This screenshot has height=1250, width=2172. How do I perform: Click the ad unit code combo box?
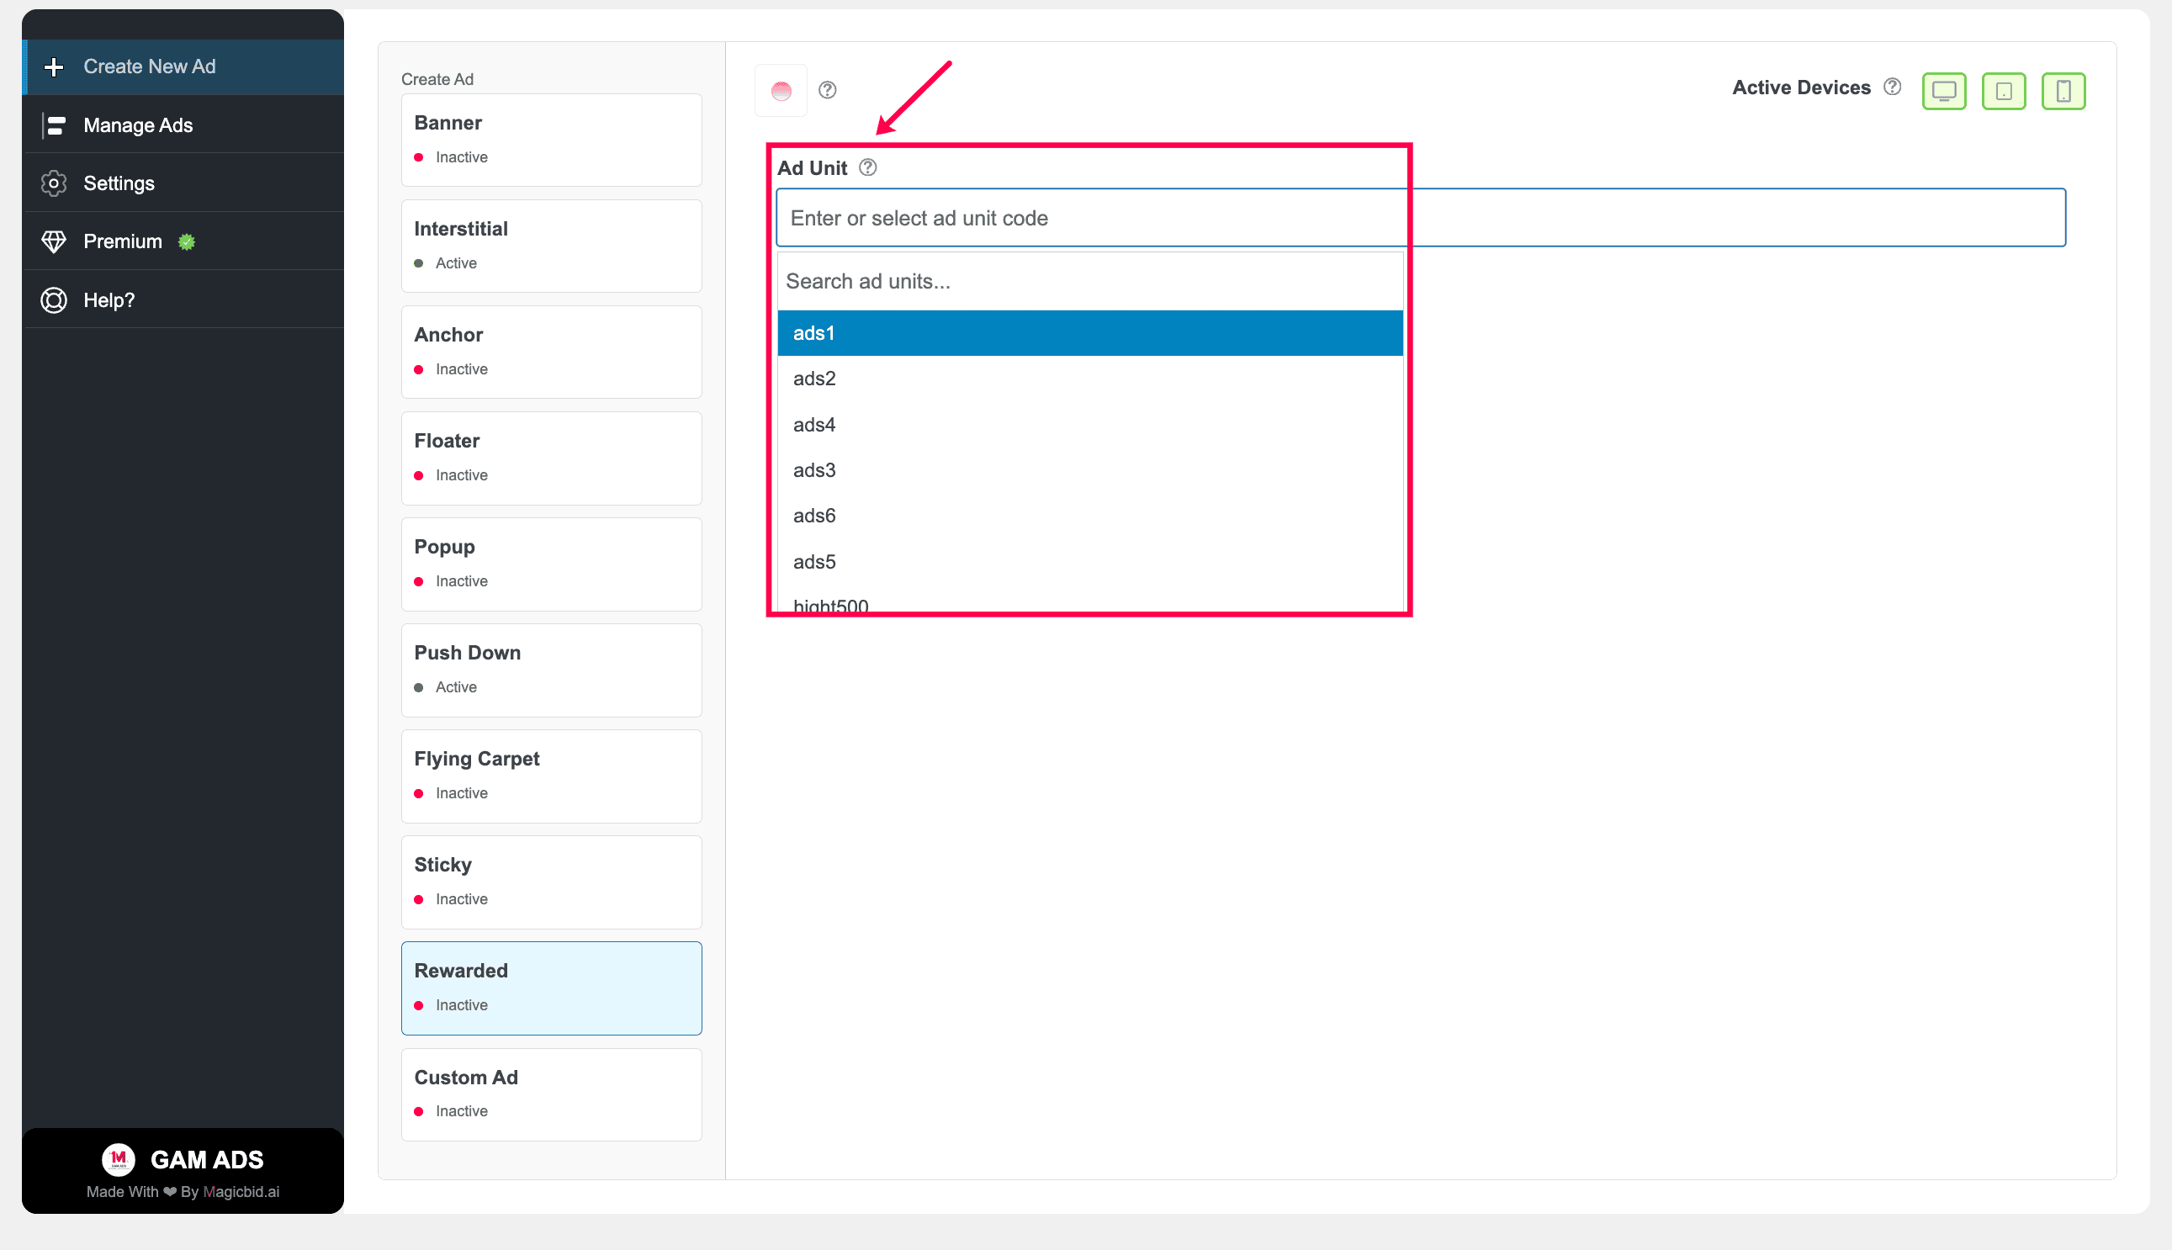(1421, 218)
